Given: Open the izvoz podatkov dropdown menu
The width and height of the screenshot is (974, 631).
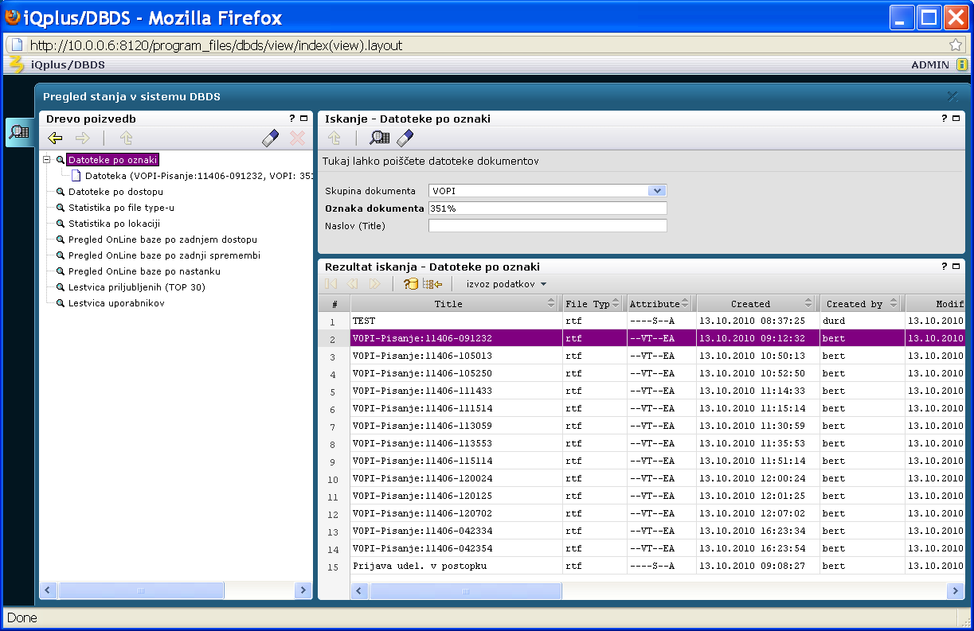Looking at the screenshot, I should [x=507, y=284].
